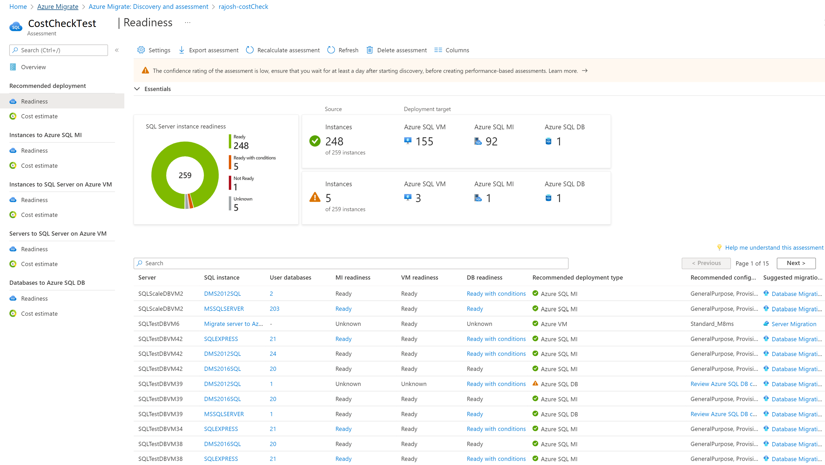The width and height of the screenshot is (825, 465).
Task: Toggle Servers to SQL Server on Azure VM Readiness
Action: tap(34, 249)
